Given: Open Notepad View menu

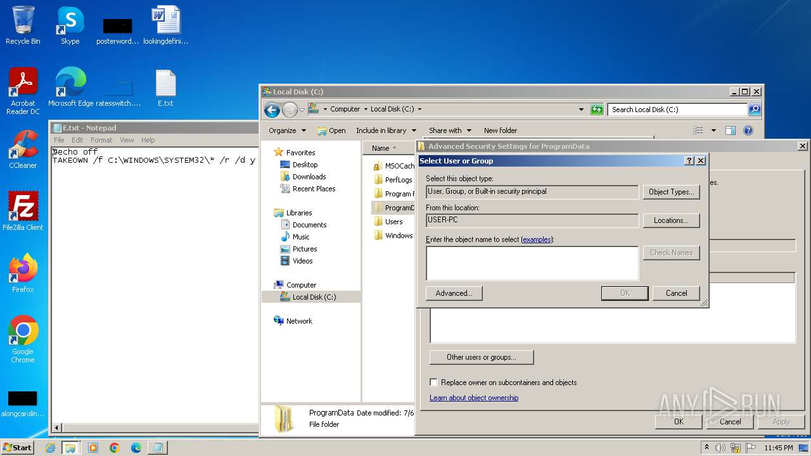Looking at the screenshot, I should click(x=127, y=140).
